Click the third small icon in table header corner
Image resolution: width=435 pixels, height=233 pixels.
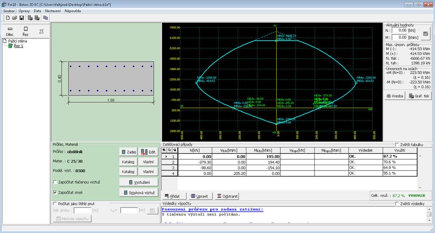(x=175, y=150)
